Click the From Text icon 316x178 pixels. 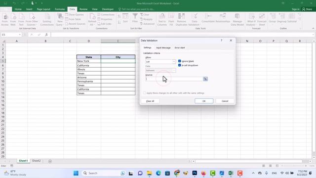21,20
